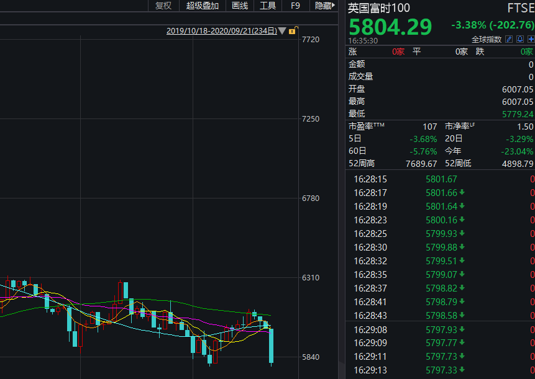Select the 16:29:11 tick row
This screenshot has width=535, height=379.
point(440,357)
